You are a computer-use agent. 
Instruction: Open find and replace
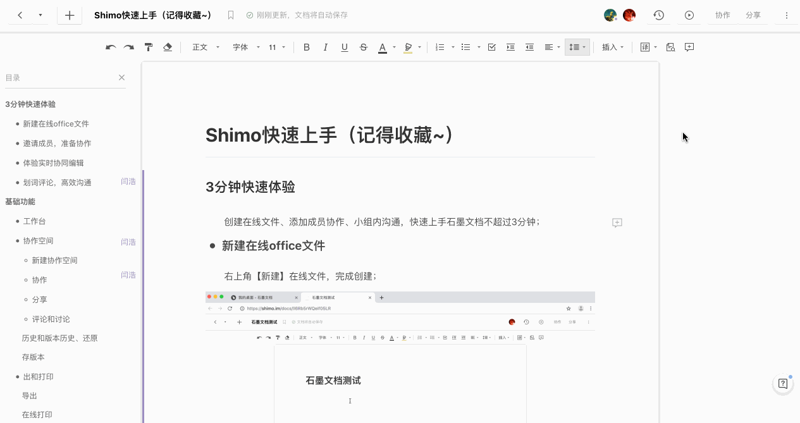pos(670,47)
